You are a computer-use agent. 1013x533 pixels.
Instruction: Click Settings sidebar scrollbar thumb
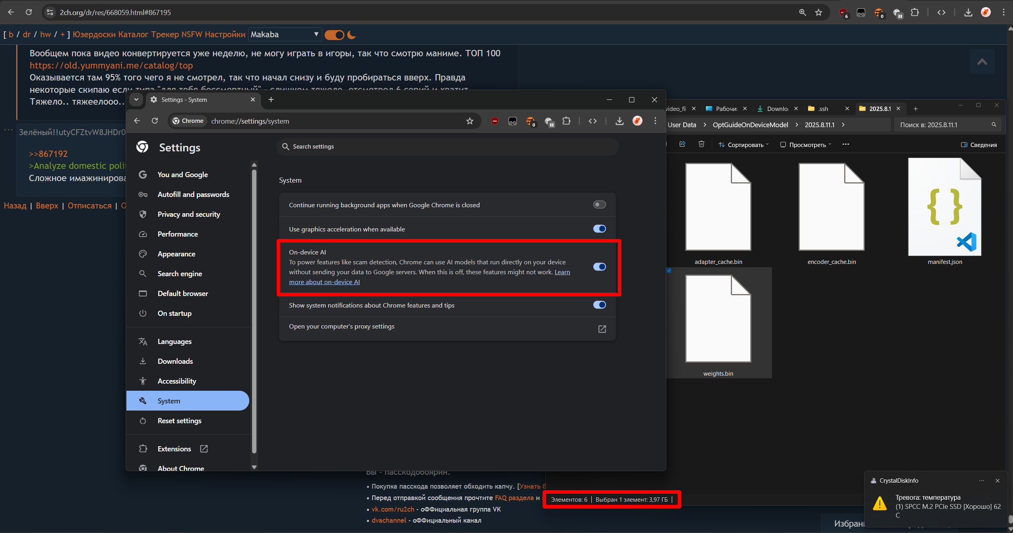tap(254, 311)
